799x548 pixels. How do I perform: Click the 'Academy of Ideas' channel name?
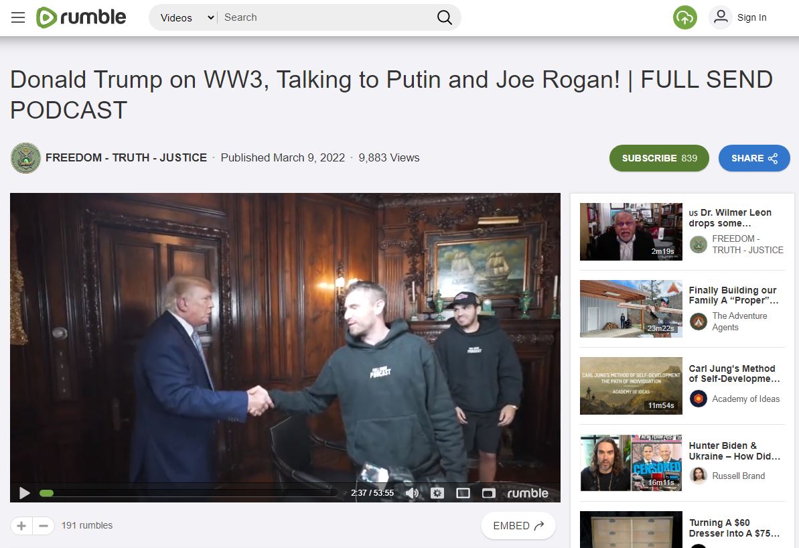746,399
